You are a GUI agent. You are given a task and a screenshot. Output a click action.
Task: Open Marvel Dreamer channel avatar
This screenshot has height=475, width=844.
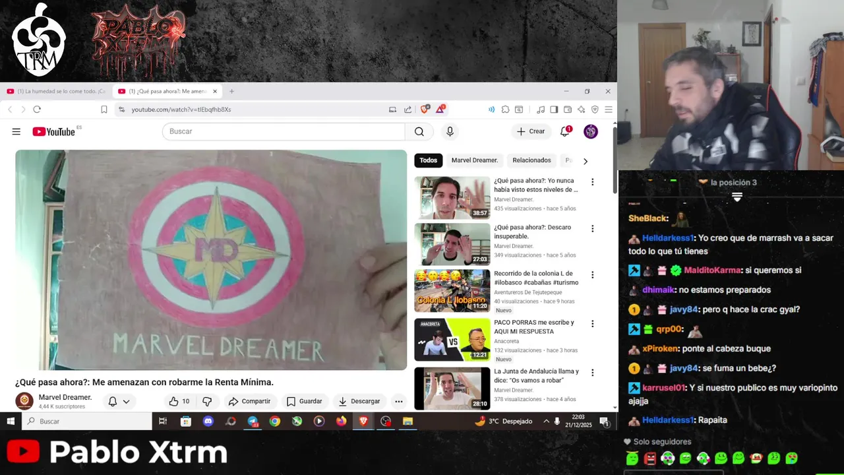(24, 401)
